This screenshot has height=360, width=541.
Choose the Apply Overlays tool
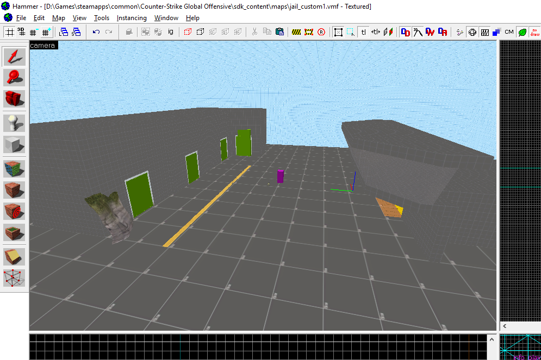pos(14,232)
